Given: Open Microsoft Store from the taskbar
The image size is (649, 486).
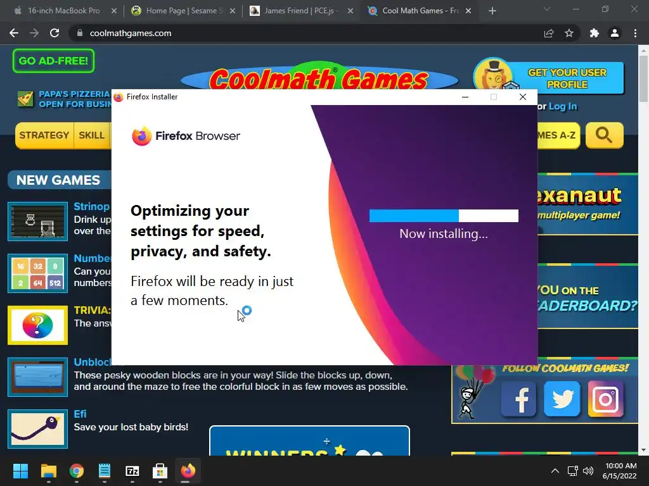Looking at the screenshot, I should tap(160, 471).
